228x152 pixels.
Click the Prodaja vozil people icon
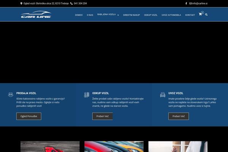click(11, 95)
